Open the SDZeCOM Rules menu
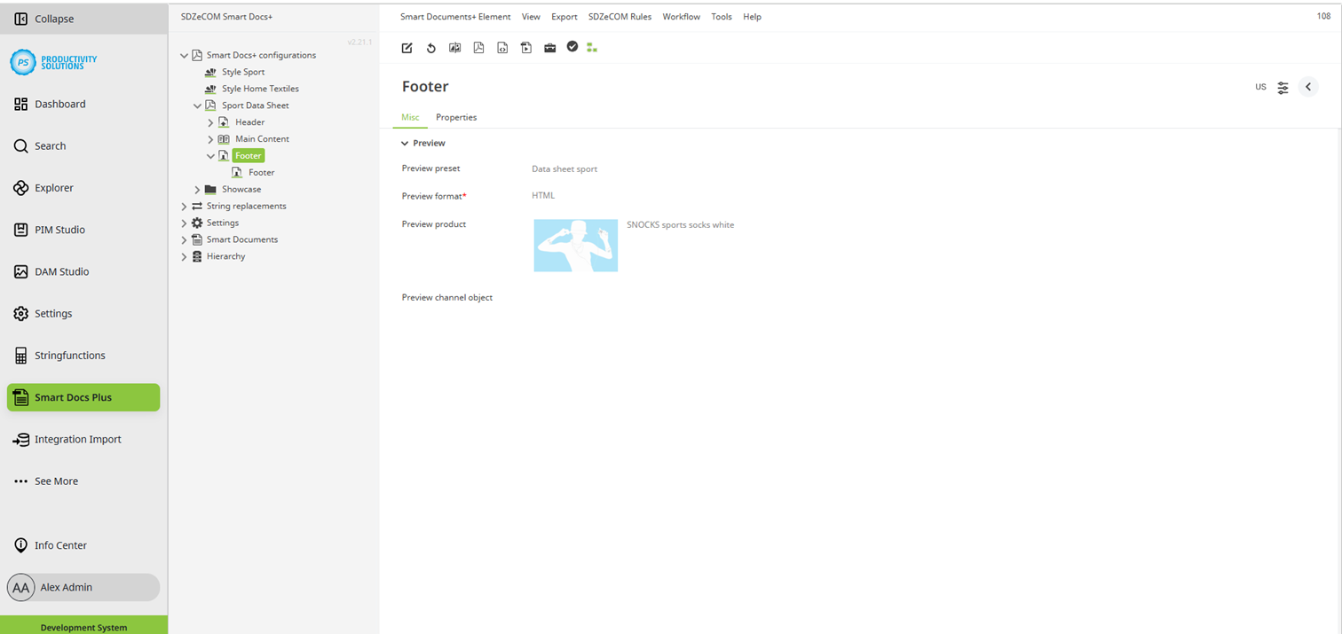Viewport: 1342px width, 634px height. pos(620,17)
